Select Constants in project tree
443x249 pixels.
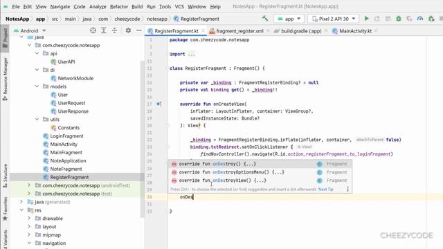point(69,127)
